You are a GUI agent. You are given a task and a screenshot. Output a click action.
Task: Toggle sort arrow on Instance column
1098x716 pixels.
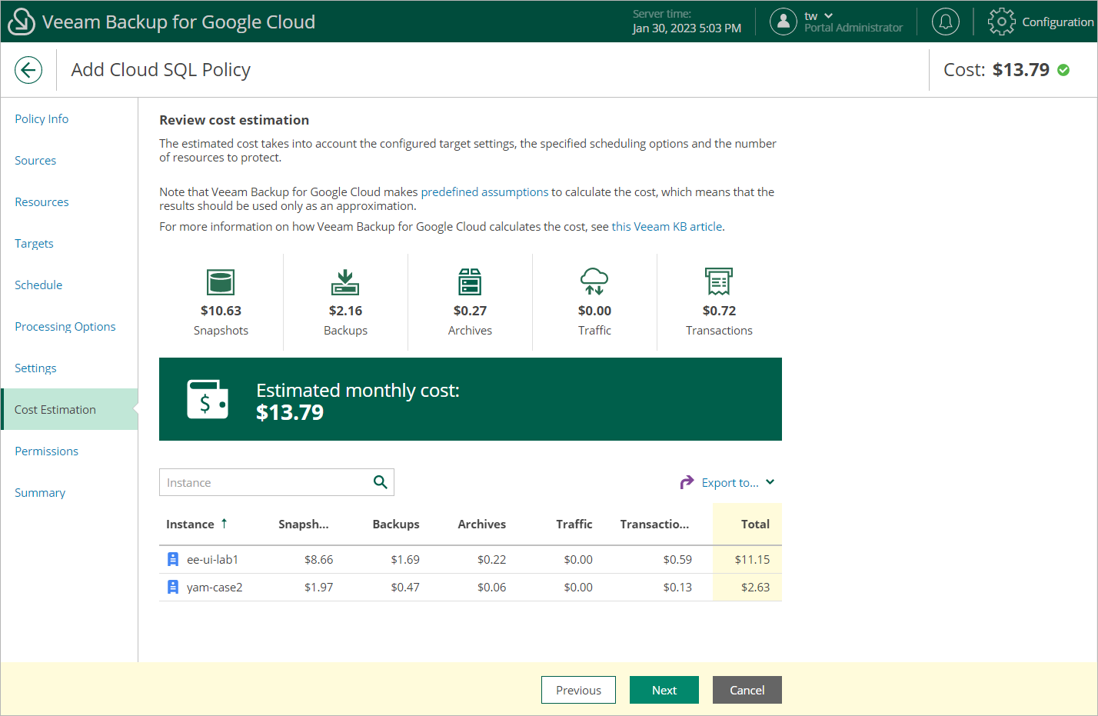[x=224, y=523]
